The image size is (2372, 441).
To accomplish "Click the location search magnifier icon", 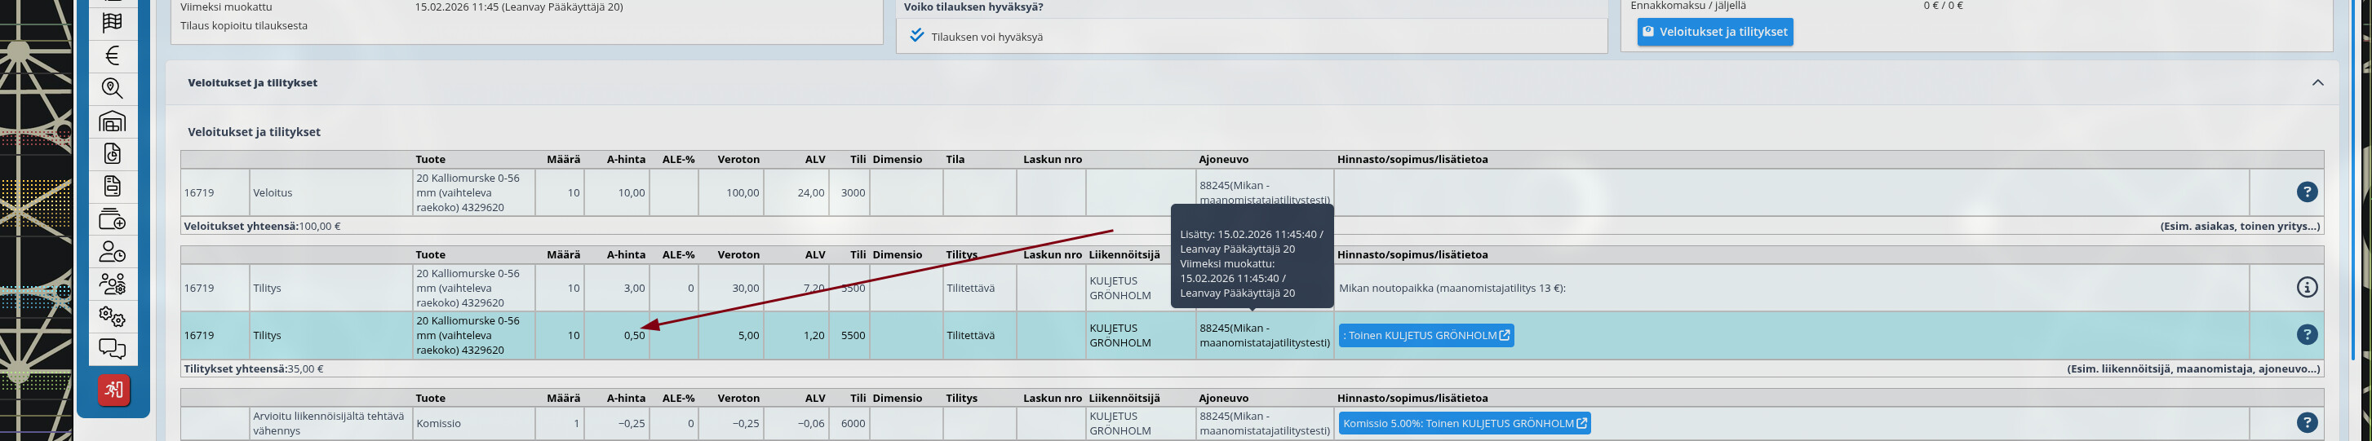I will [x=113, y=88].
